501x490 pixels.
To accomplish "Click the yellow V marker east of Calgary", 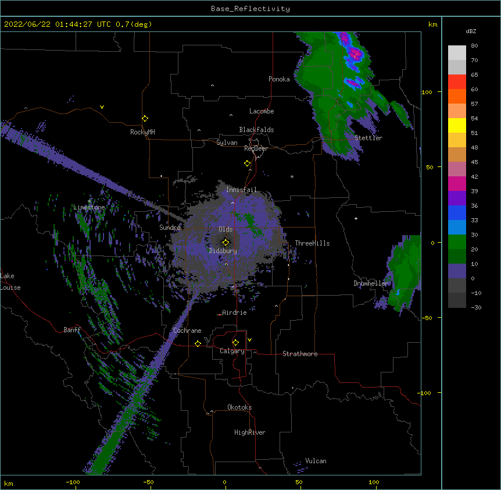I will point(249,340).
